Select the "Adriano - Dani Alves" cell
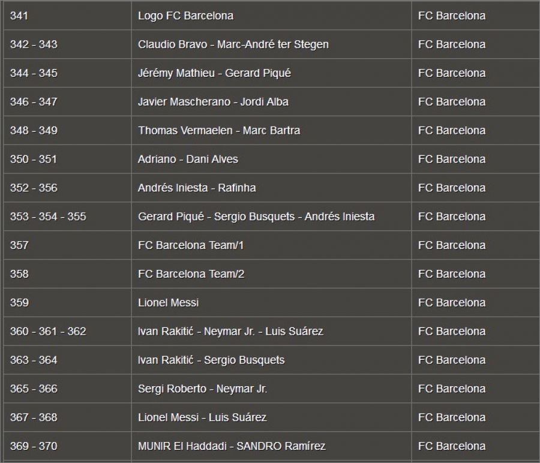Screen dimensions: 540x463 click(x=188, y=160)
